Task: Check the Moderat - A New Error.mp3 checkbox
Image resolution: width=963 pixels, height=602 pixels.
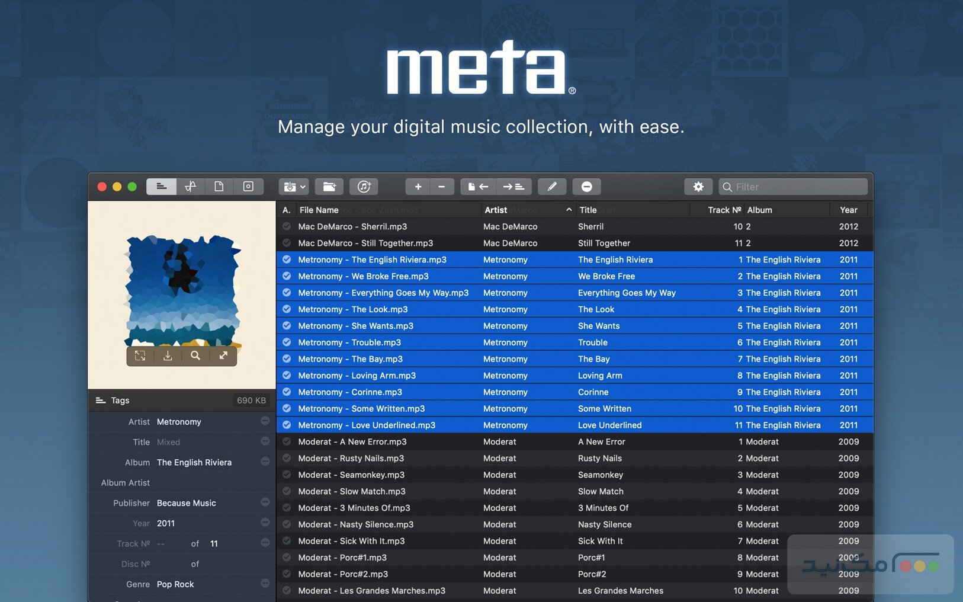Action: pyautogui.click(x=287, y=441)
